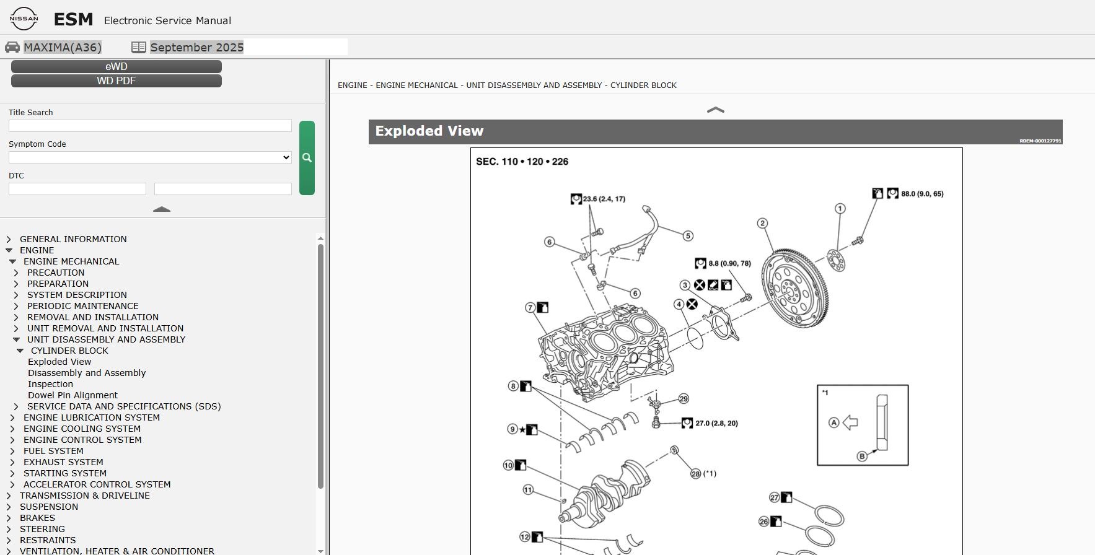Viewport: 1095px width, 555px height.
Task: Open the eWD button
Action: point(117,66)
